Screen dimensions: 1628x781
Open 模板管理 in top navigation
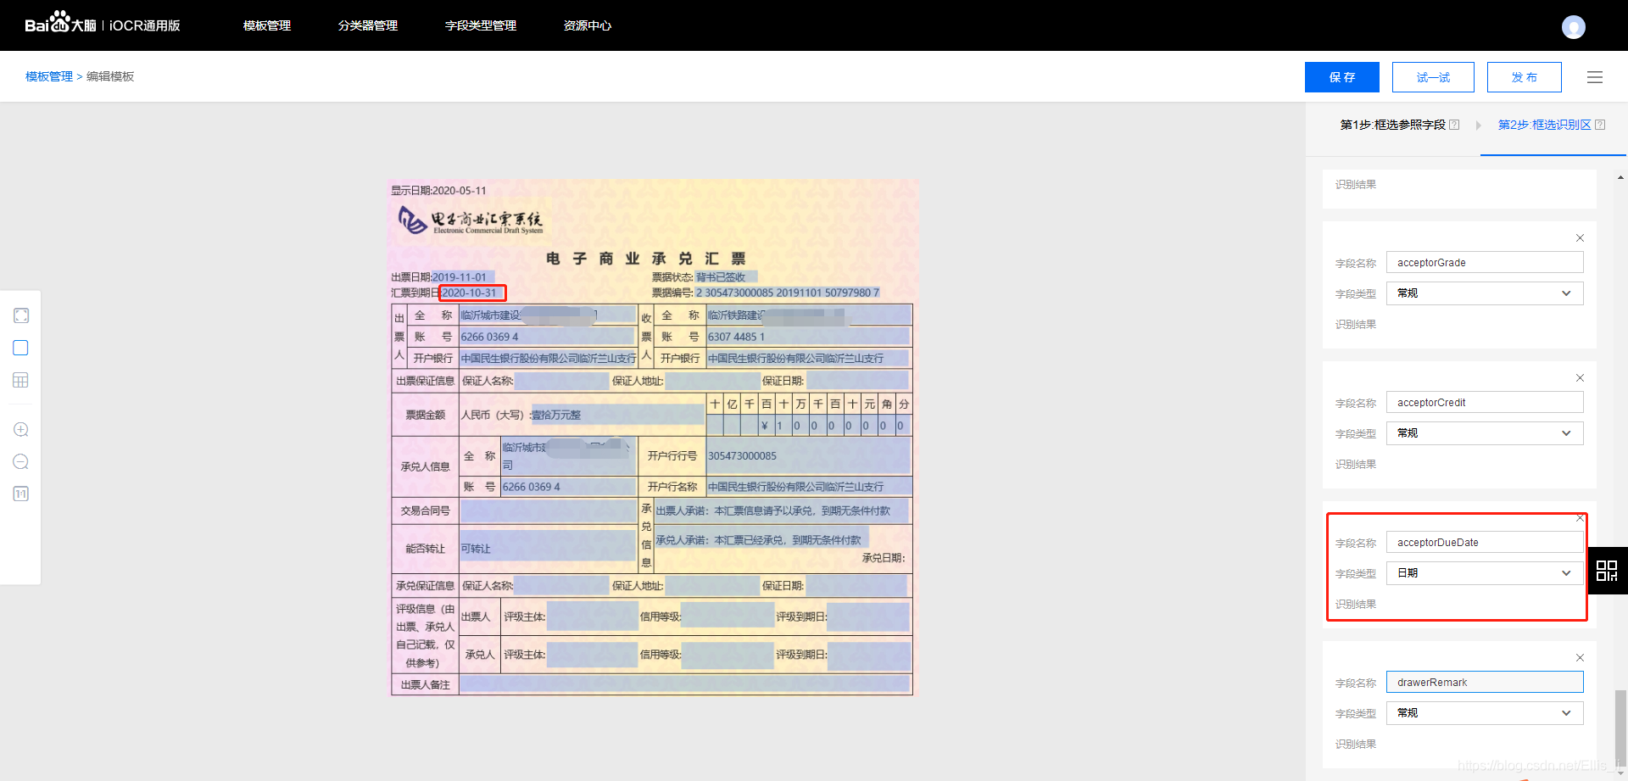click(x=267, y=25)
